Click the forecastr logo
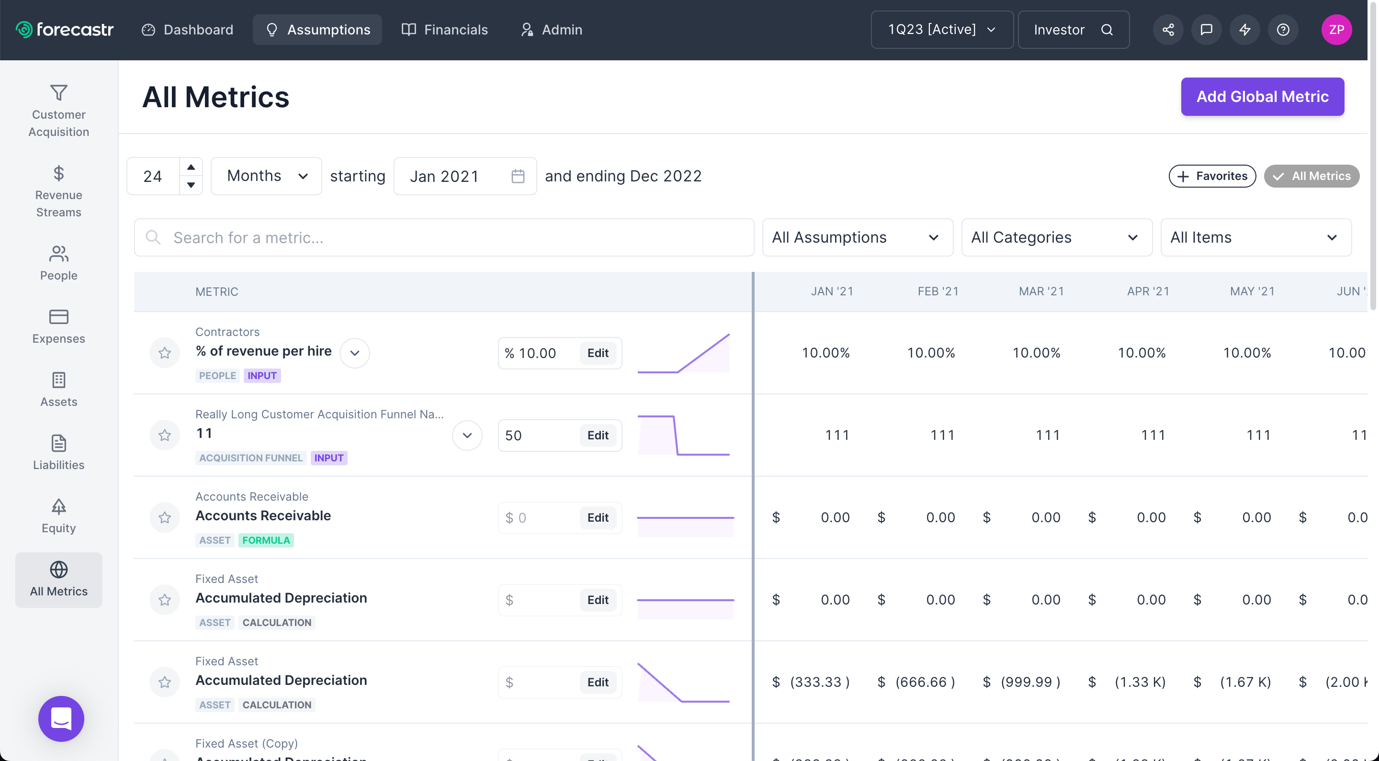The image size is (1379, 761). (x=64, y=29)
